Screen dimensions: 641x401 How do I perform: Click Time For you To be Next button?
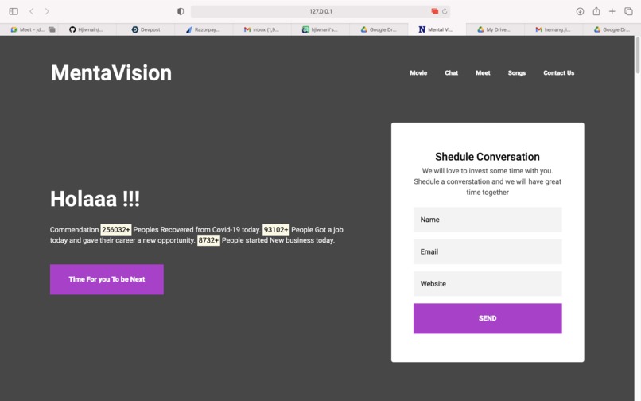pos(107,279)
